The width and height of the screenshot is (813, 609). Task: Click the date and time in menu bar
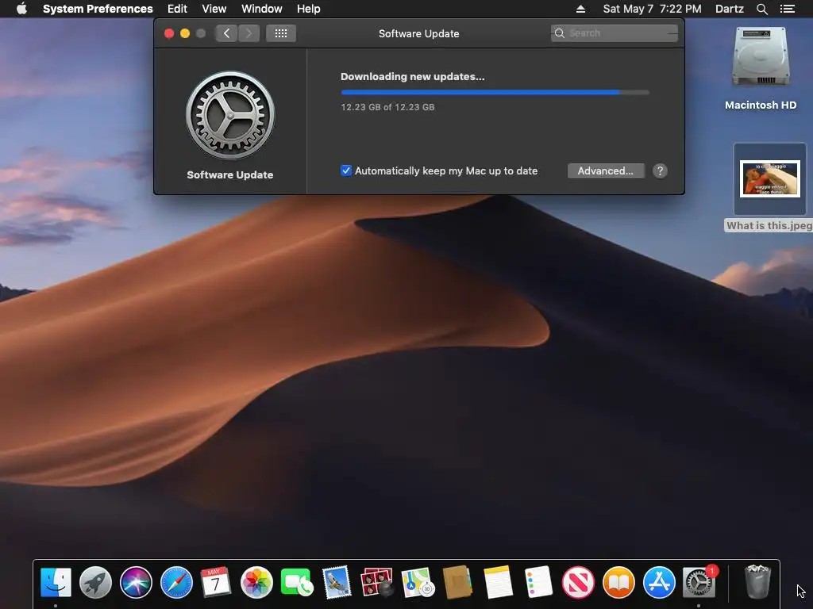coord(653,9)
